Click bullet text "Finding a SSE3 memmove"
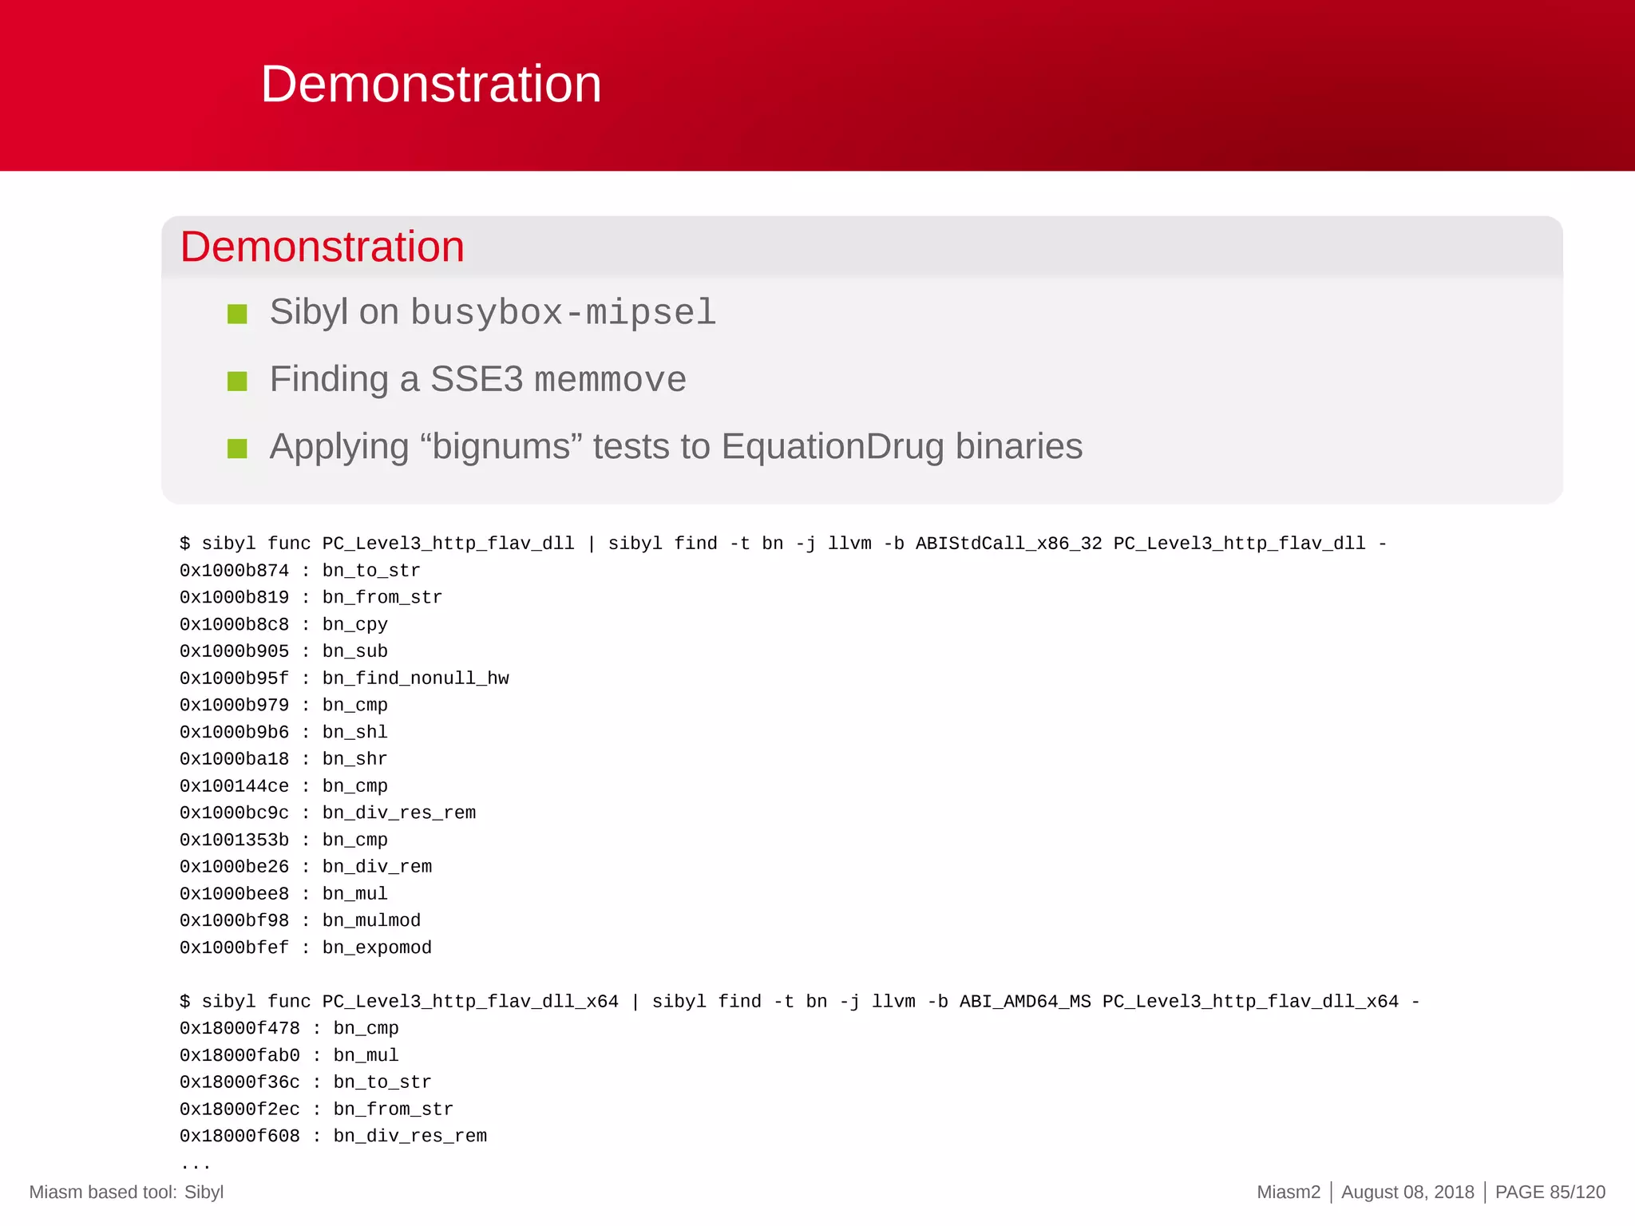Screen dimensions: 1635x1226 point(477,379)
